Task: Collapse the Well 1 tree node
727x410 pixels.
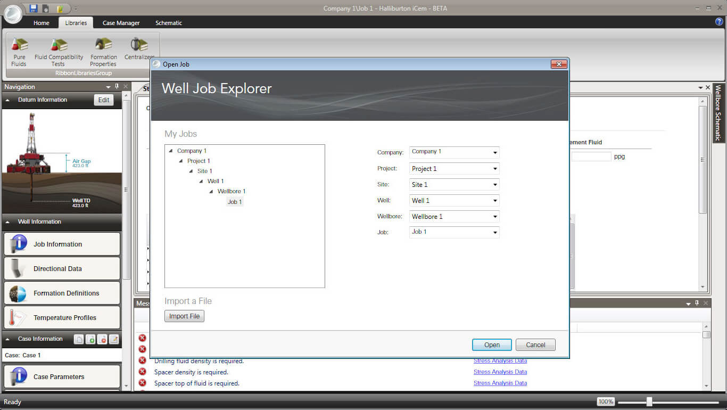Action: tap(201, 181)
